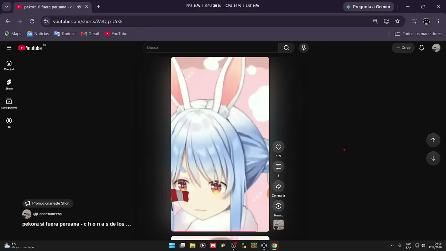Open Shorts in the YouTube sidebar
The width and height of the screenshot is (446, 251).
pos(9,84)
